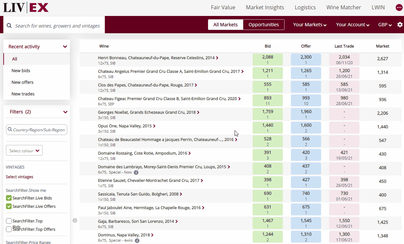Open the Your Markets dropdown
Screen dimensions: 404x244
pos(309,25)
